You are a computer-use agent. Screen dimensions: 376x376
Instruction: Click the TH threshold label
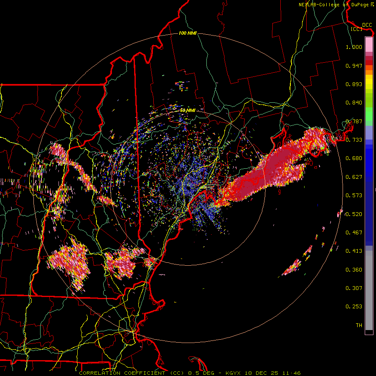[359, 325]
